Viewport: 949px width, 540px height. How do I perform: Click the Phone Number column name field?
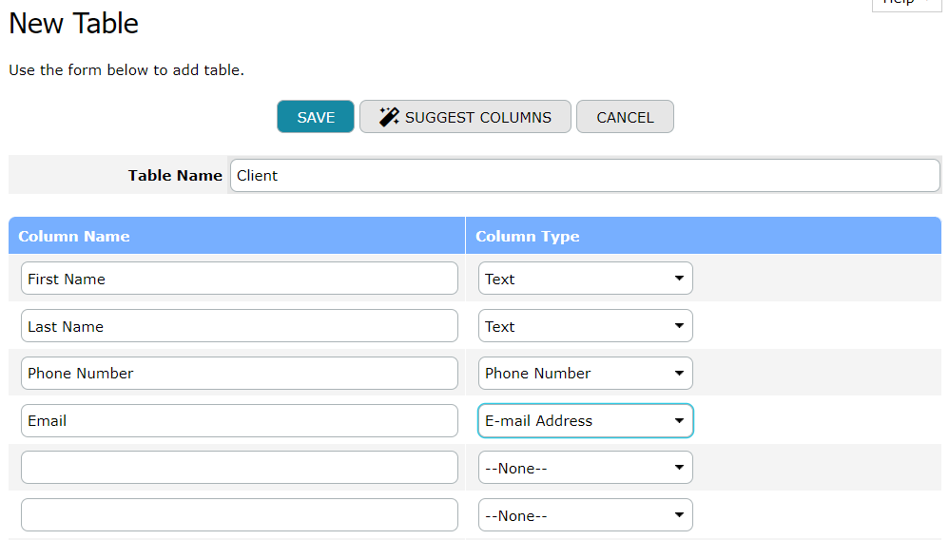(x=239, y=373)
